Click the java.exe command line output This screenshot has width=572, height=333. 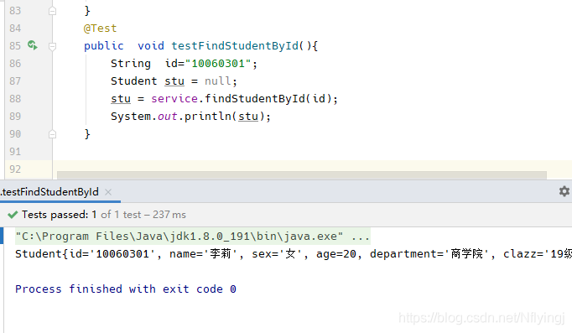coord(192,237)
